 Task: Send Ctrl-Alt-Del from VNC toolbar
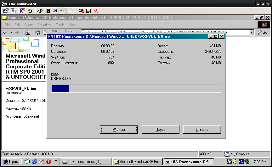coord(40,11)
